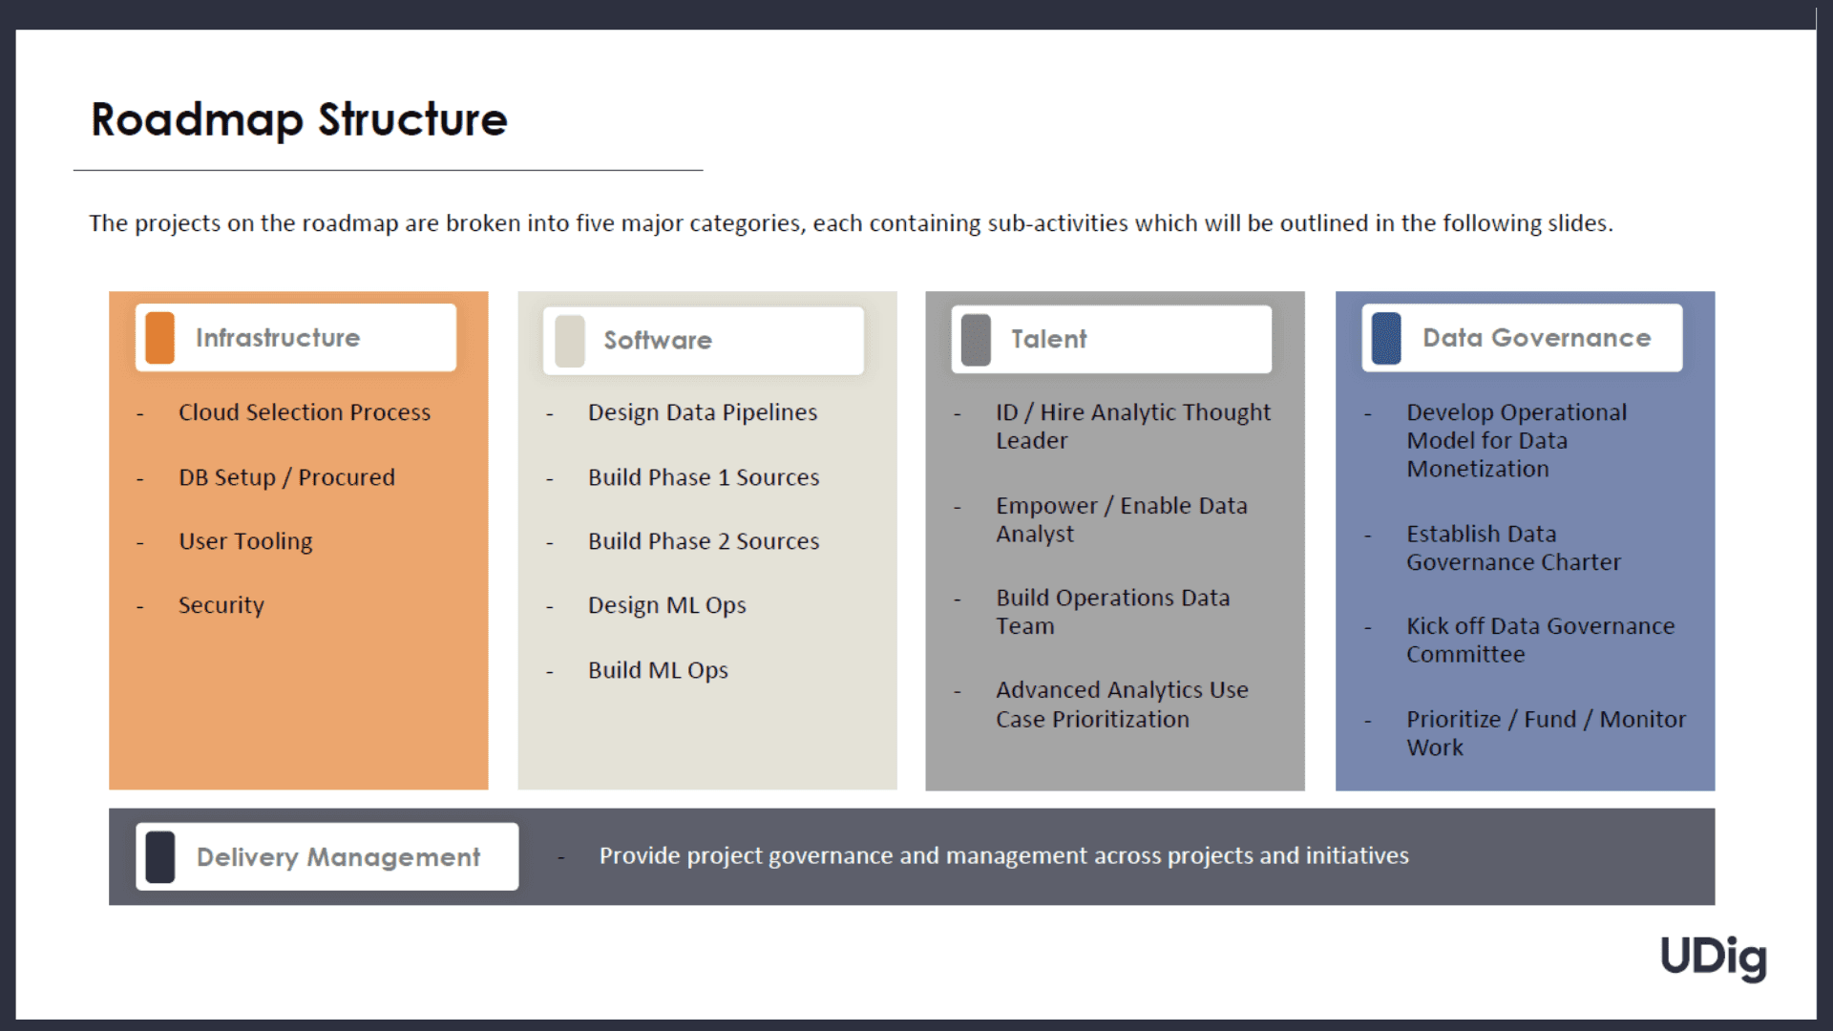The height and width of the screenshot is (1031, 1833).
Task: Click 'Design Data Pipelines' item
Action: coord(703,412)
